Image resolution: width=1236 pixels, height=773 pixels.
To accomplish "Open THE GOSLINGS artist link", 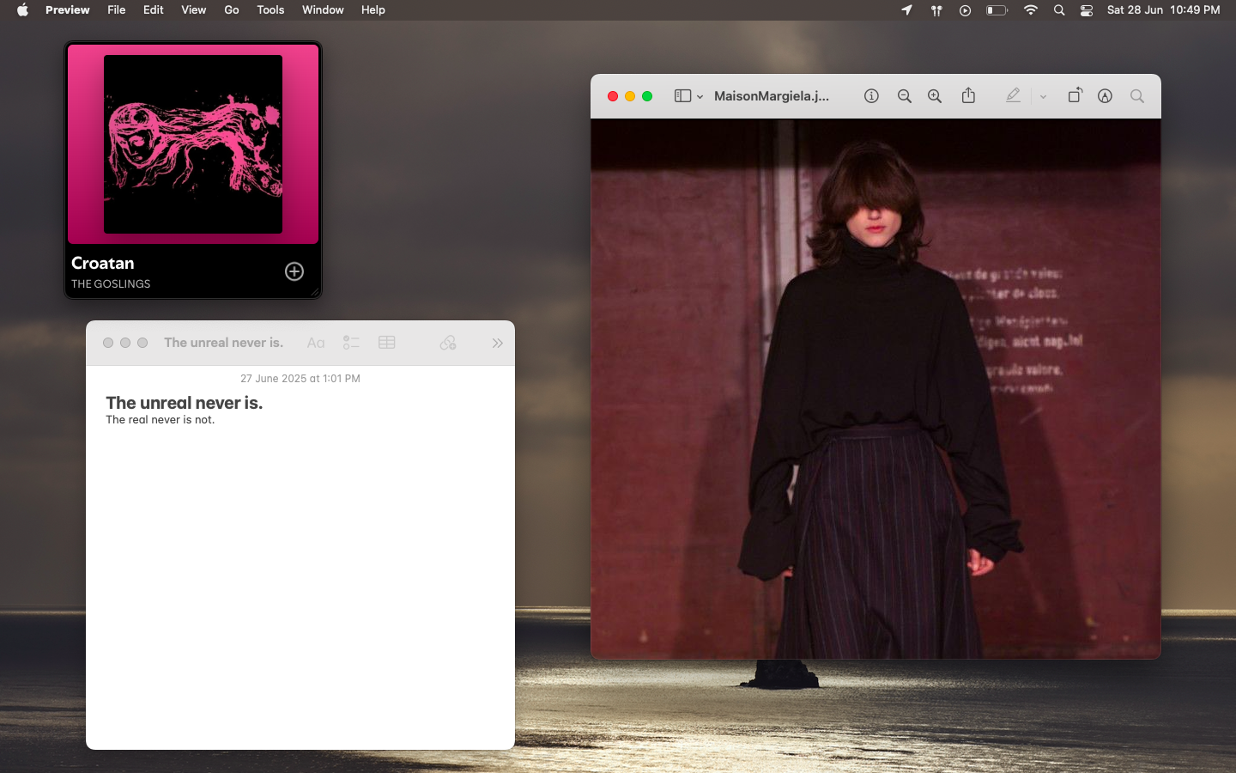I will tap(111, 284).
